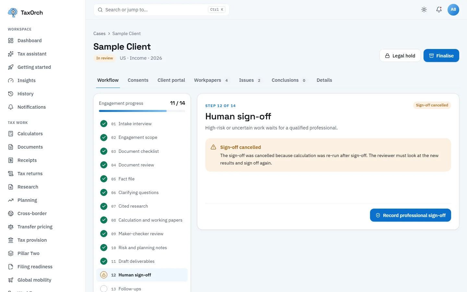Open the Issues tab
The image size is (467, 292).
click(250, 80)
